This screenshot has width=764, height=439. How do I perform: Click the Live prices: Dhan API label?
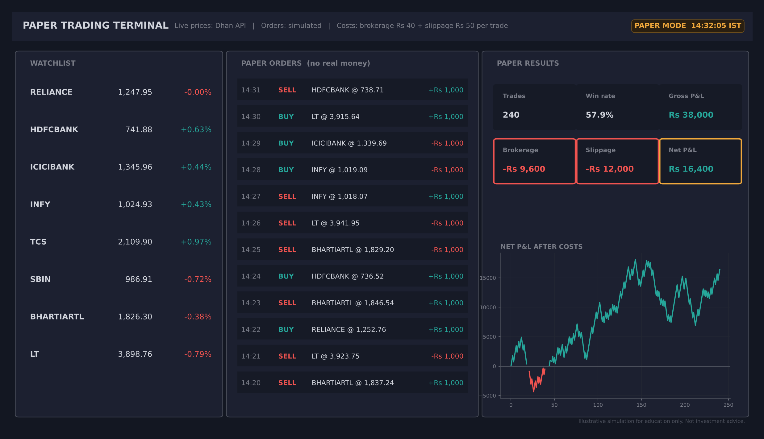pos(210,26)
